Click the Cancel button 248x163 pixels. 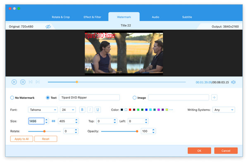coord(226,151)
